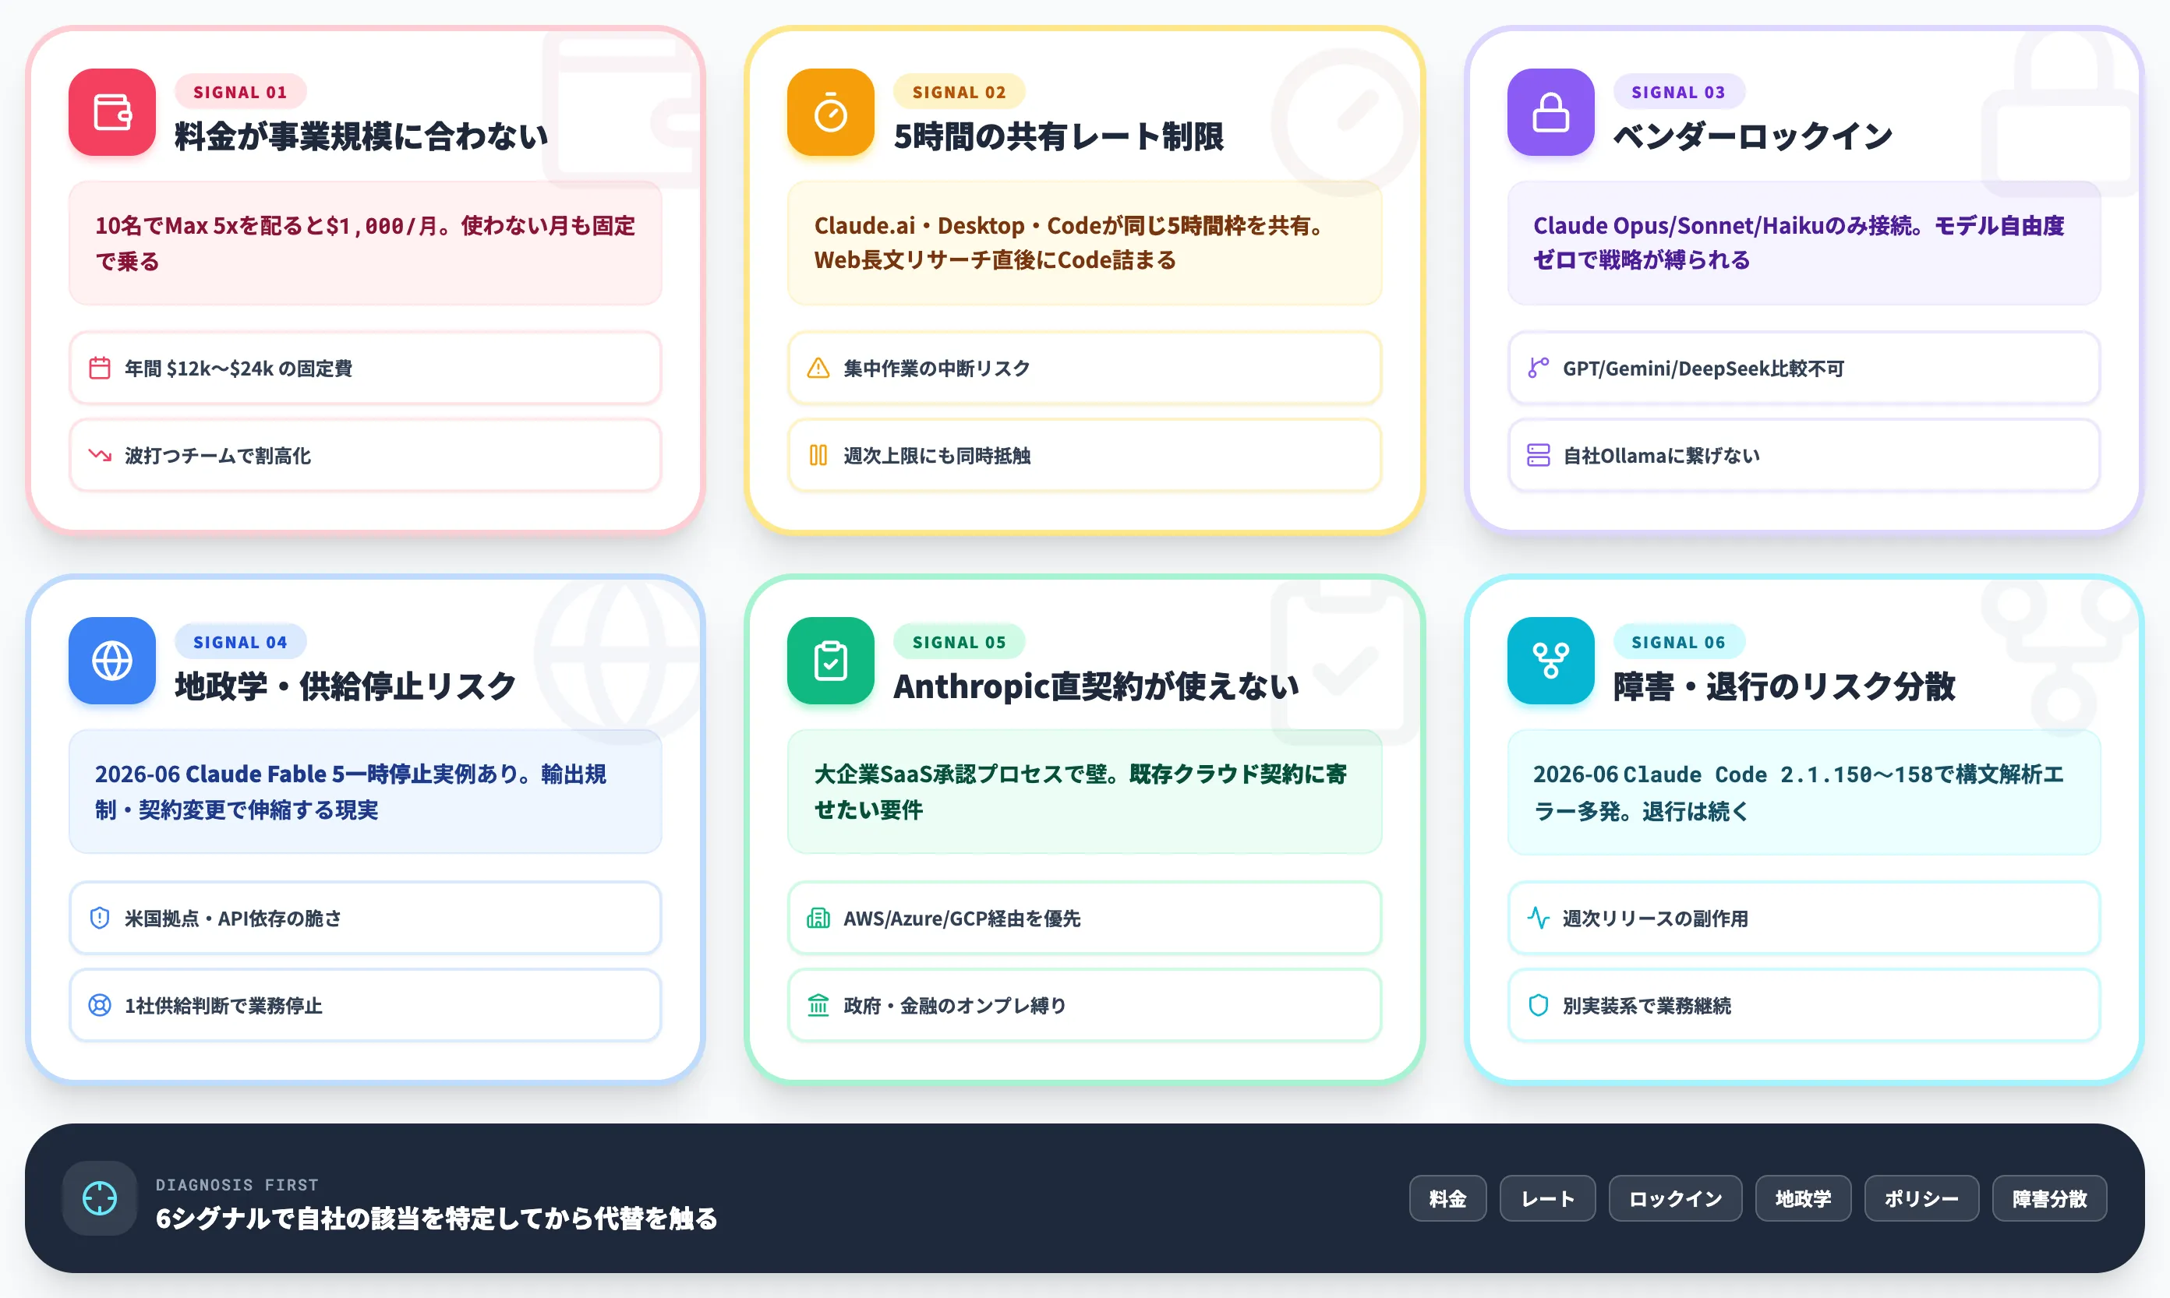Click the blue globe icon for Signal 04
The image size is (2170, 1298).
112,661
